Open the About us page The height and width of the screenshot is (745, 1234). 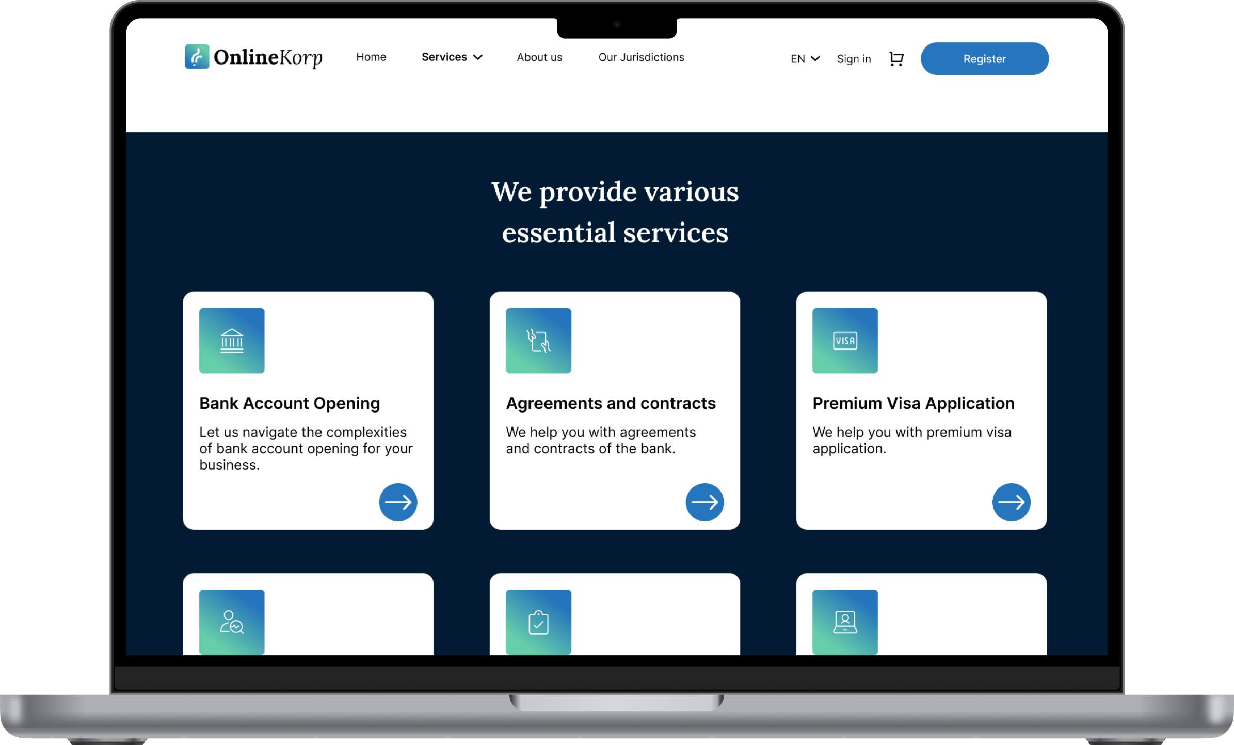click(539, 57)
